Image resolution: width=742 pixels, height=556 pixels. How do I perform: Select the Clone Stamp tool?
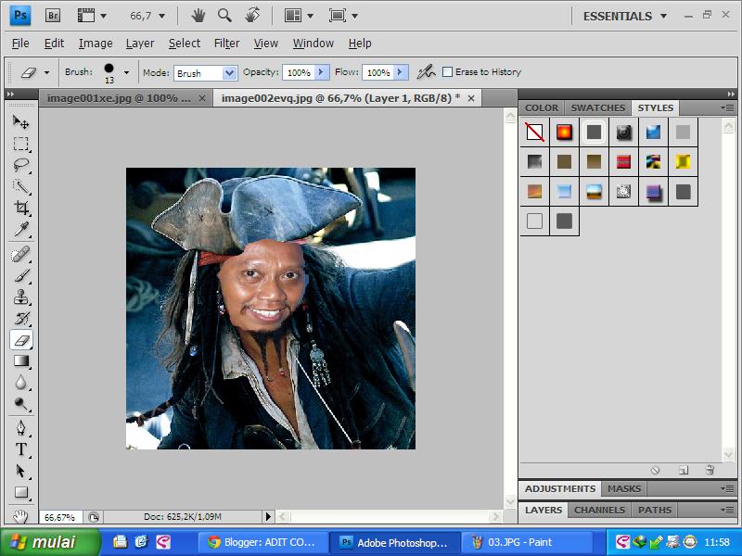(20, 297)
